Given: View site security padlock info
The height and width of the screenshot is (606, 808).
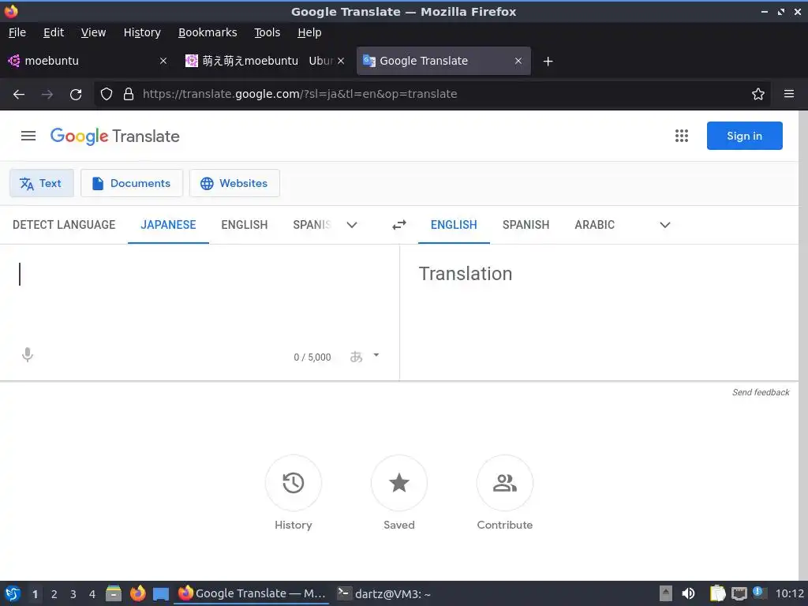Looking at the screenshot, I should point(129,95).
